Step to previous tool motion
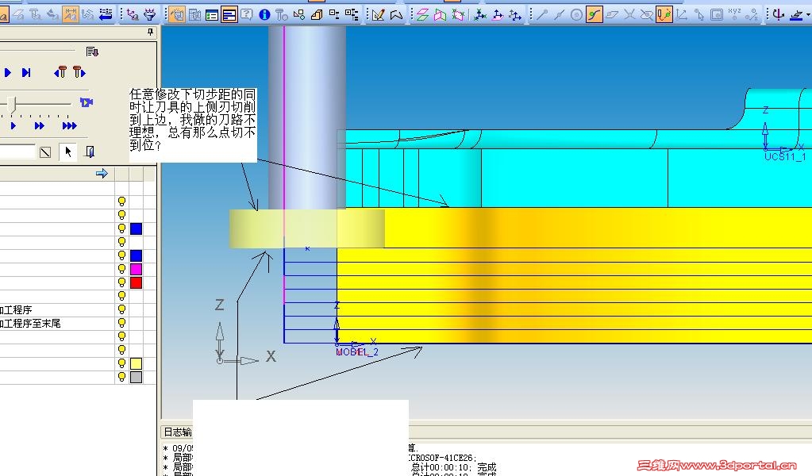812x476 pixels. (60, 72)
